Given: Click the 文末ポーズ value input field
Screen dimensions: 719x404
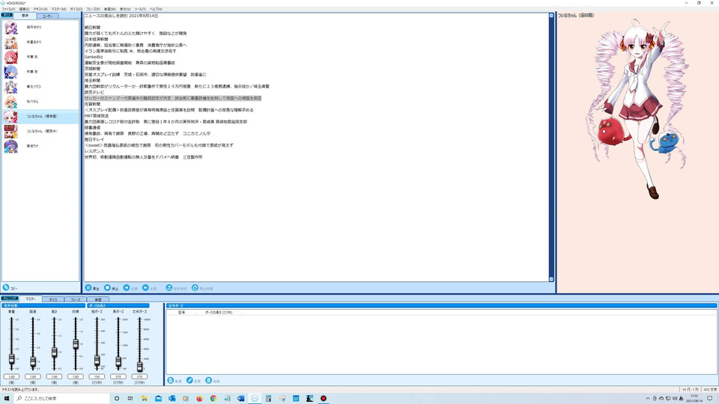Looking at the screenshot, I should point(139,376).
